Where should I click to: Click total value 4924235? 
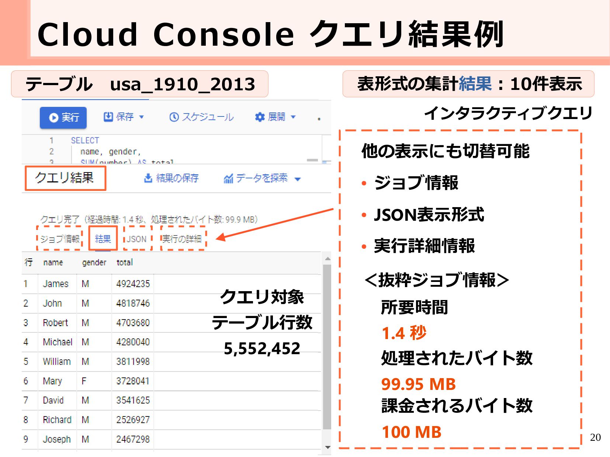[x=133, y=284]
